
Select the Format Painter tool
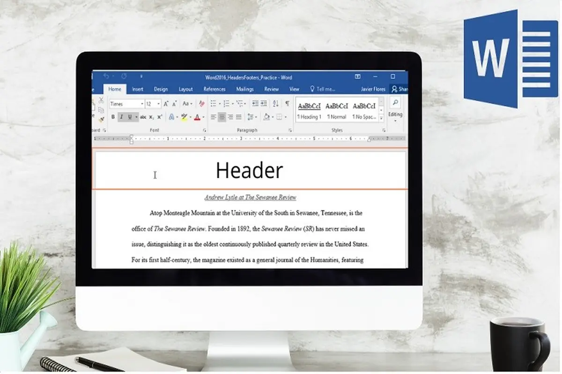point(102,118)
